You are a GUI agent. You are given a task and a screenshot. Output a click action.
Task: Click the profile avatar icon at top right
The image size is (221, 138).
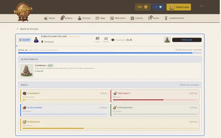[x=202, y=7]
